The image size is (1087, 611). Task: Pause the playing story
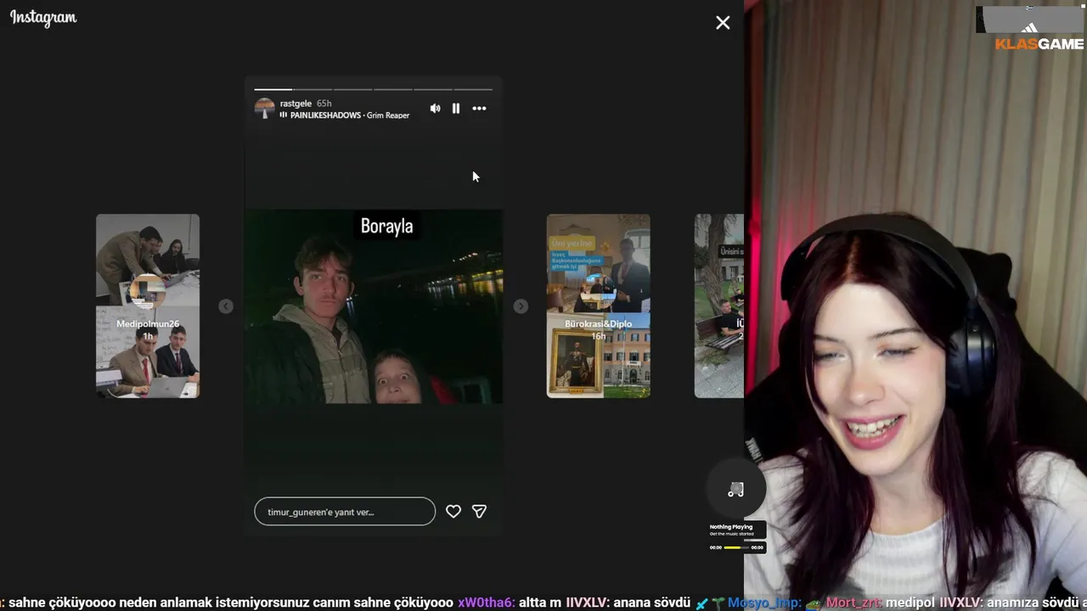456,109
